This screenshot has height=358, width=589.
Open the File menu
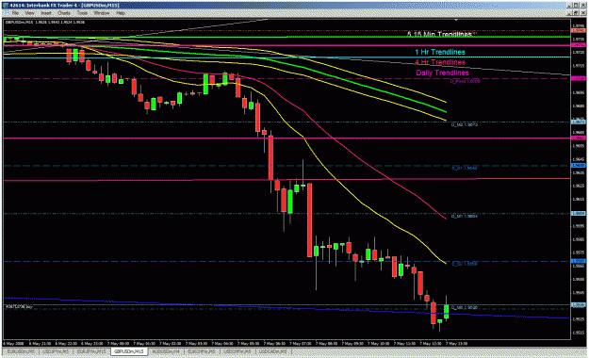[15, 13]
